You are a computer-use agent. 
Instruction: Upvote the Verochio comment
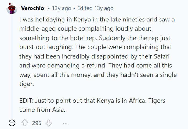[25, 123]
